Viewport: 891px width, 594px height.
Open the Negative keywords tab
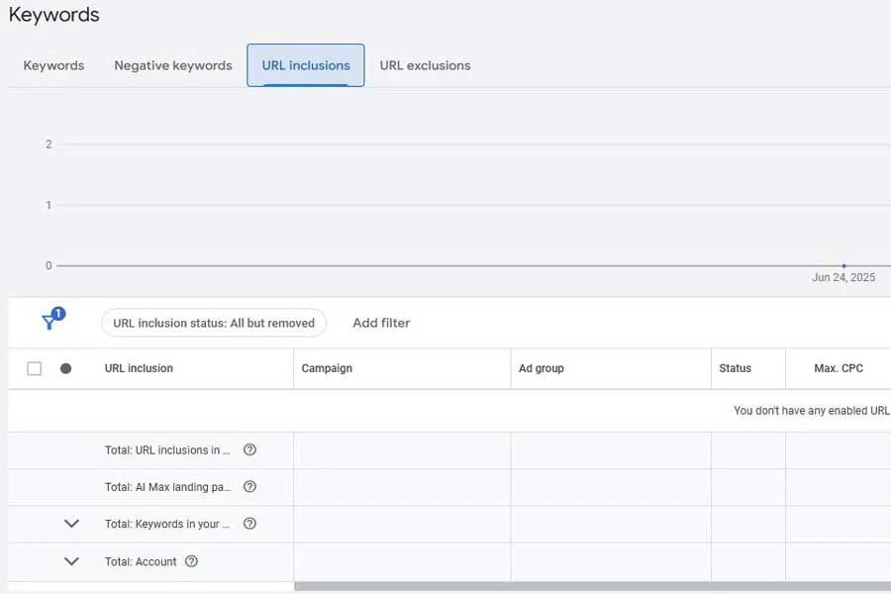173,65
